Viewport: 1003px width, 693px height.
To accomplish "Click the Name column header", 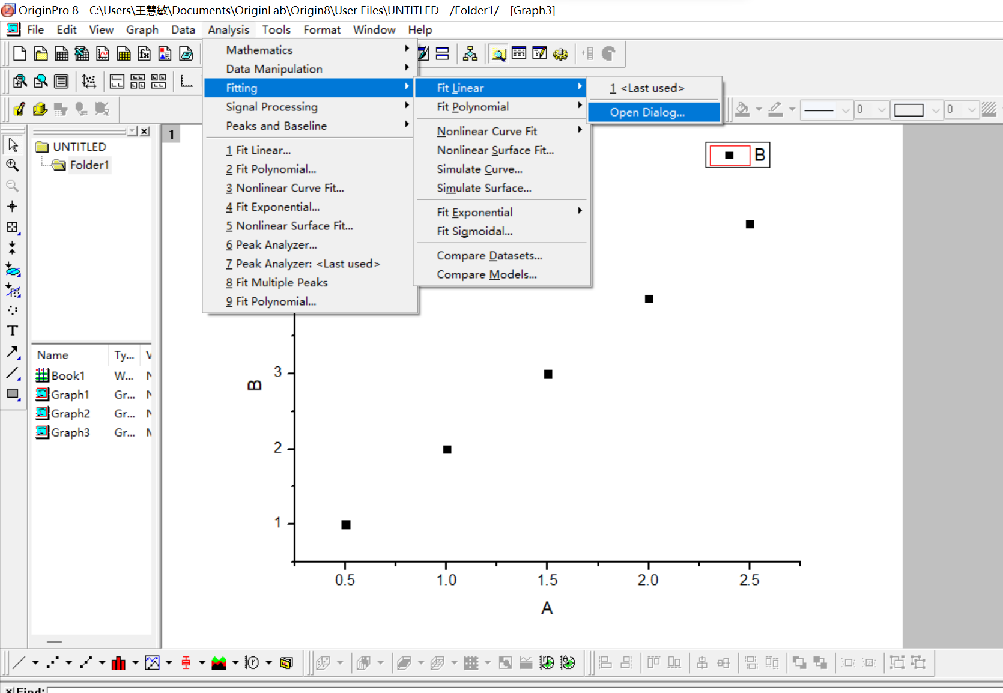I will click(x=71, y=355).
